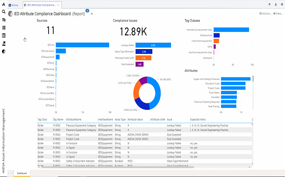Viewport: 285px width, 177px height.
Task: Click the Heat Tracing attribute bar
Action: pyautogui.click(x=228, y=106)
